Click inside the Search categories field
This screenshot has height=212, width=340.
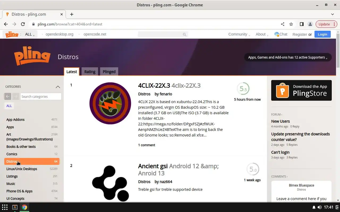click(41, 96)
